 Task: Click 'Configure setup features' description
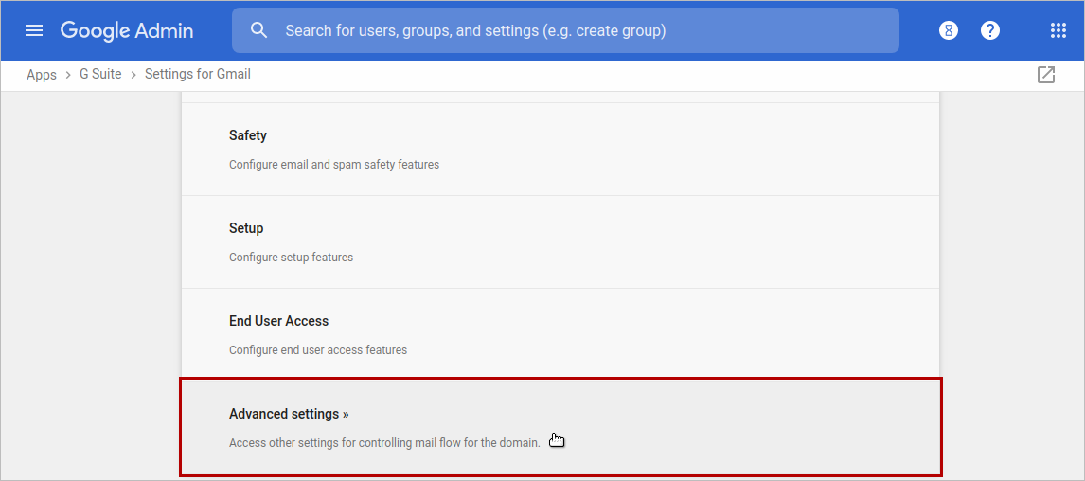click(x=291, y=257)
